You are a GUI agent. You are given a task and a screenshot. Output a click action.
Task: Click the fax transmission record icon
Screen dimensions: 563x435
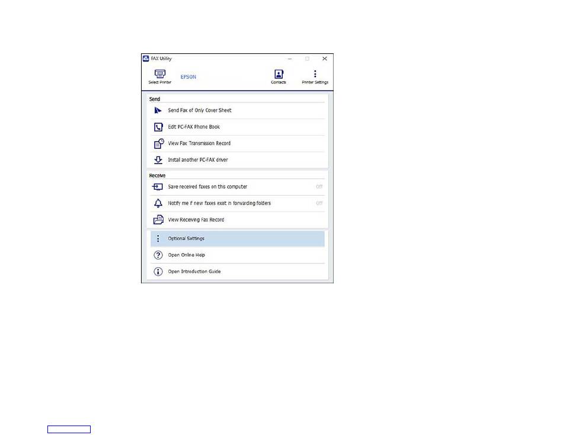pyautogui.click(x=159, y=143)
